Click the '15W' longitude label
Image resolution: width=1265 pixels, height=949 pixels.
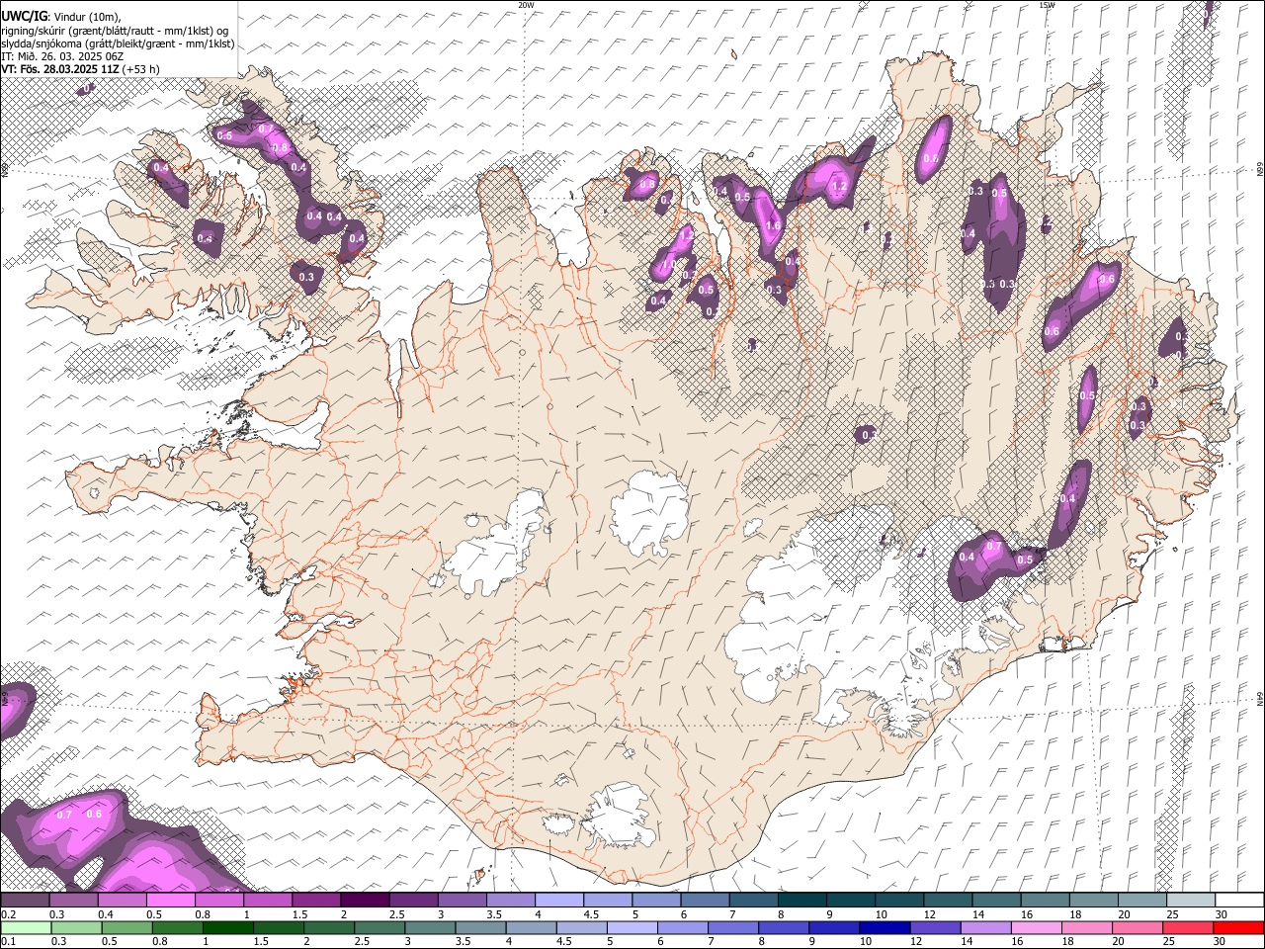tap(1048, 5)
